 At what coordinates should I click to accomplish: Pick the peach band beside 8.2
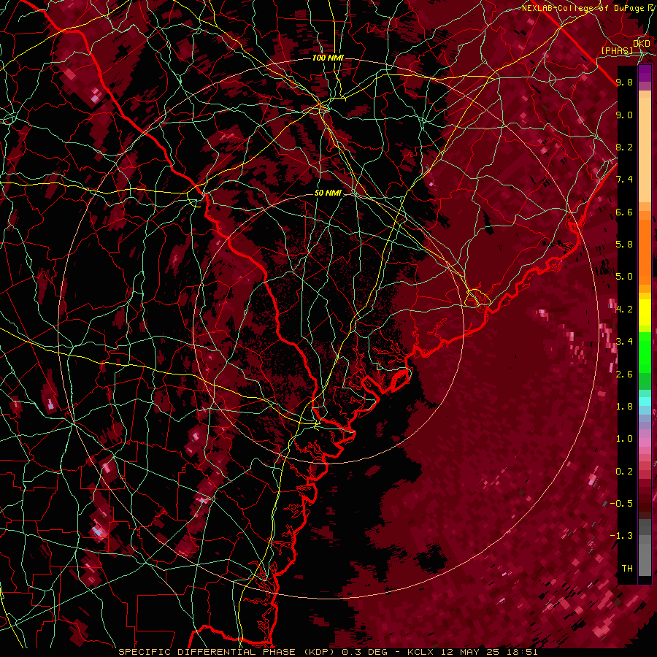tap(645, 149)
